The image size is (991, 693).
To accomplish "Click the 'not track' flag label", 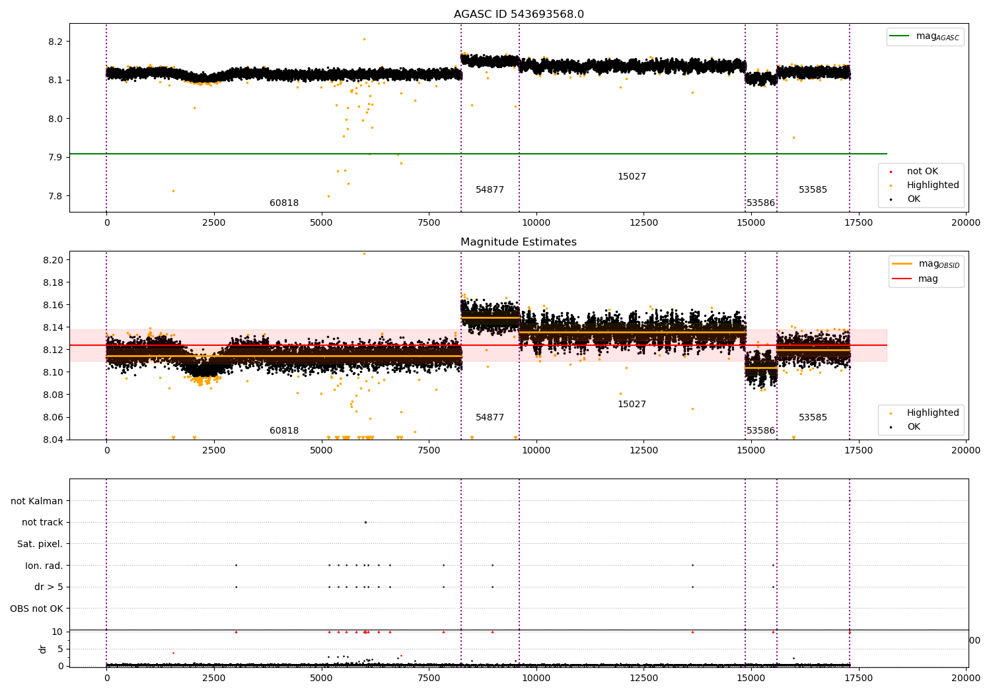I will coord(42,523).
